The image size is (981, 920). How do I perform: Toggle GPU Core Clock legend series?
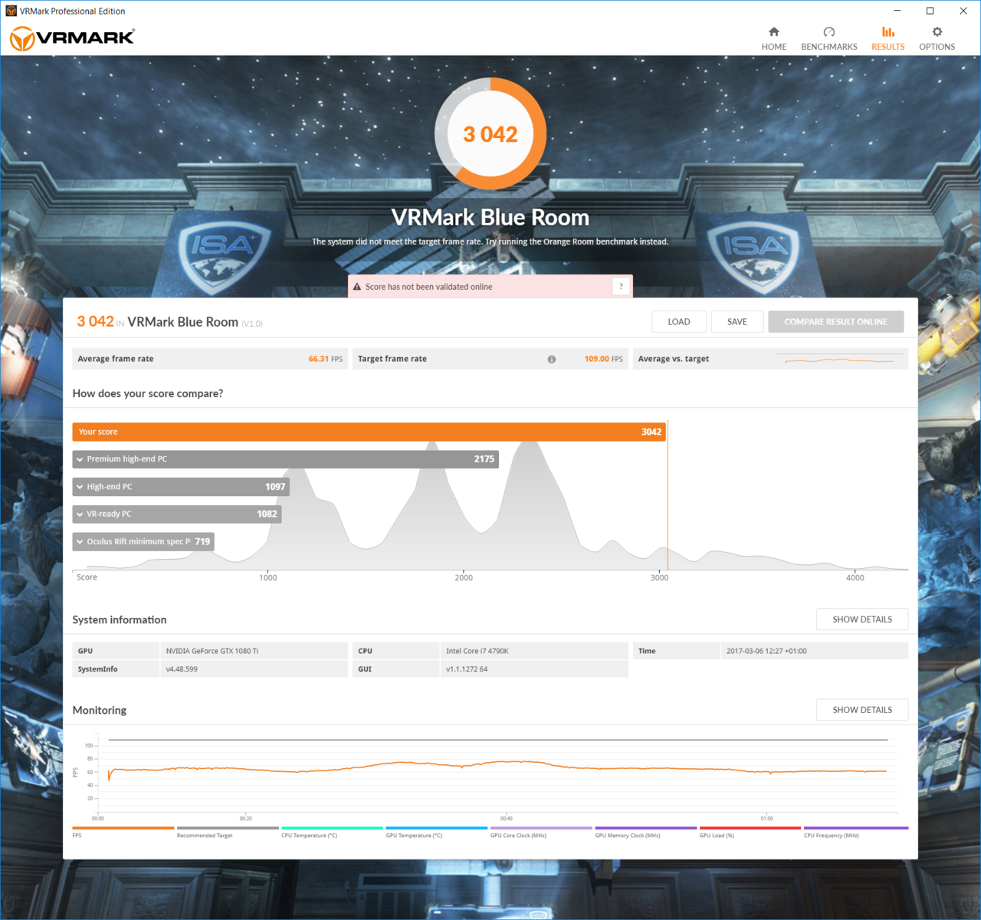click(541, 833)
